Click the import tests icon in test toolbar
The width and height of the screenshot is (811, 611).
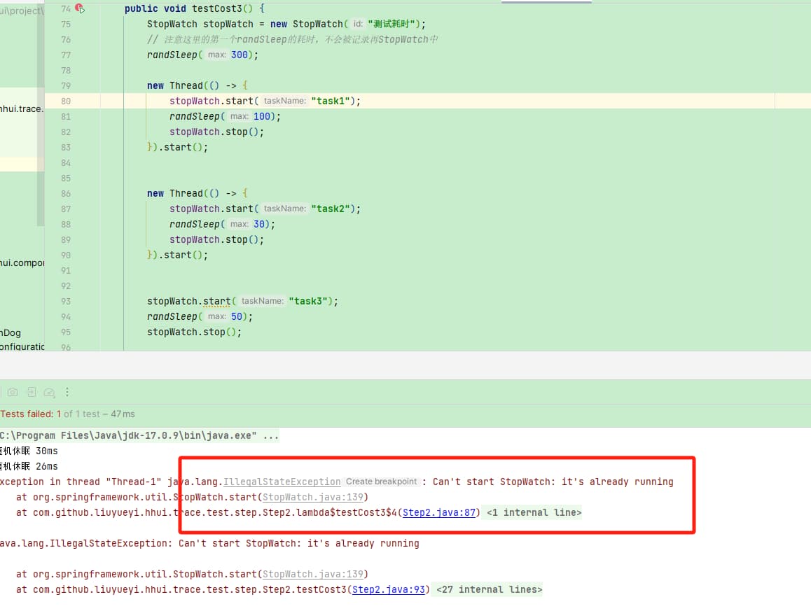(x=32, y=392)
